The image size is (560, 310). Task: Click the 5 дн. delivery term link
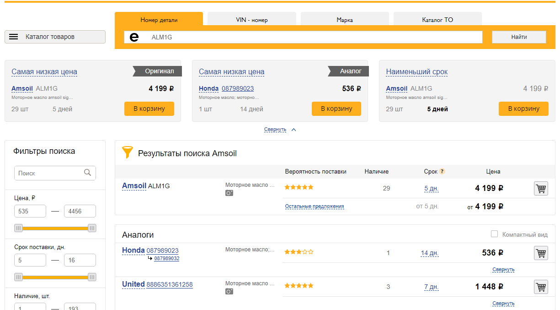(432, 188)
